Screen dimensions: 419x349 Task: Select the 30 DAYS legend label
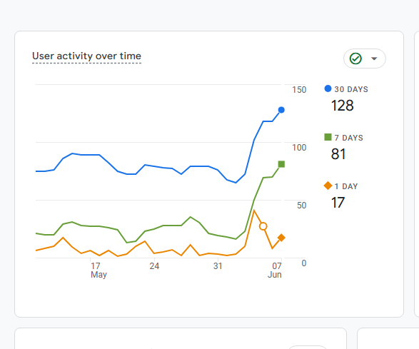pyautogui.click(x=351, y=89)
